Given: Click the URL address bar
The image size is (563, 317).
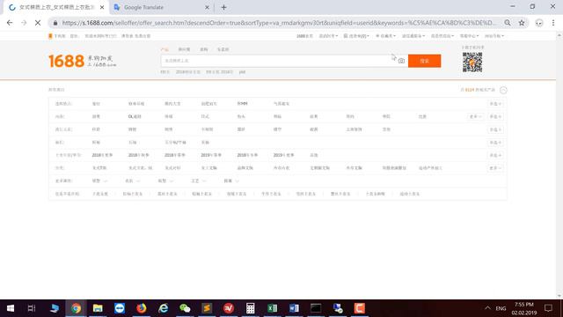Looking at the screenshot, I should click(278, 23).
